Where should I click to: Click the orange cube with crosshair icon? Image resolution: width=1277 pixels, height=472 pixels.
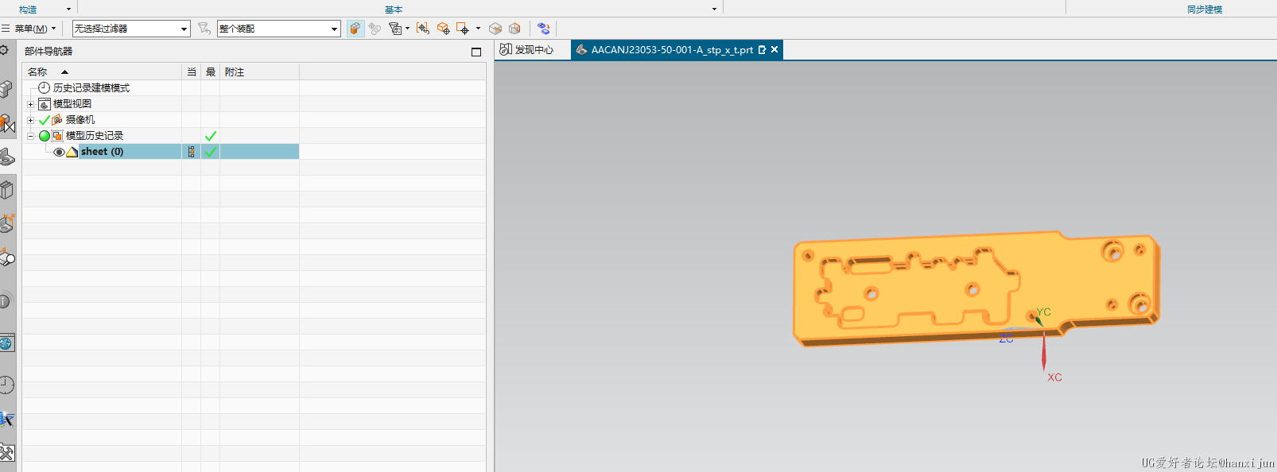tap(444, 29)
